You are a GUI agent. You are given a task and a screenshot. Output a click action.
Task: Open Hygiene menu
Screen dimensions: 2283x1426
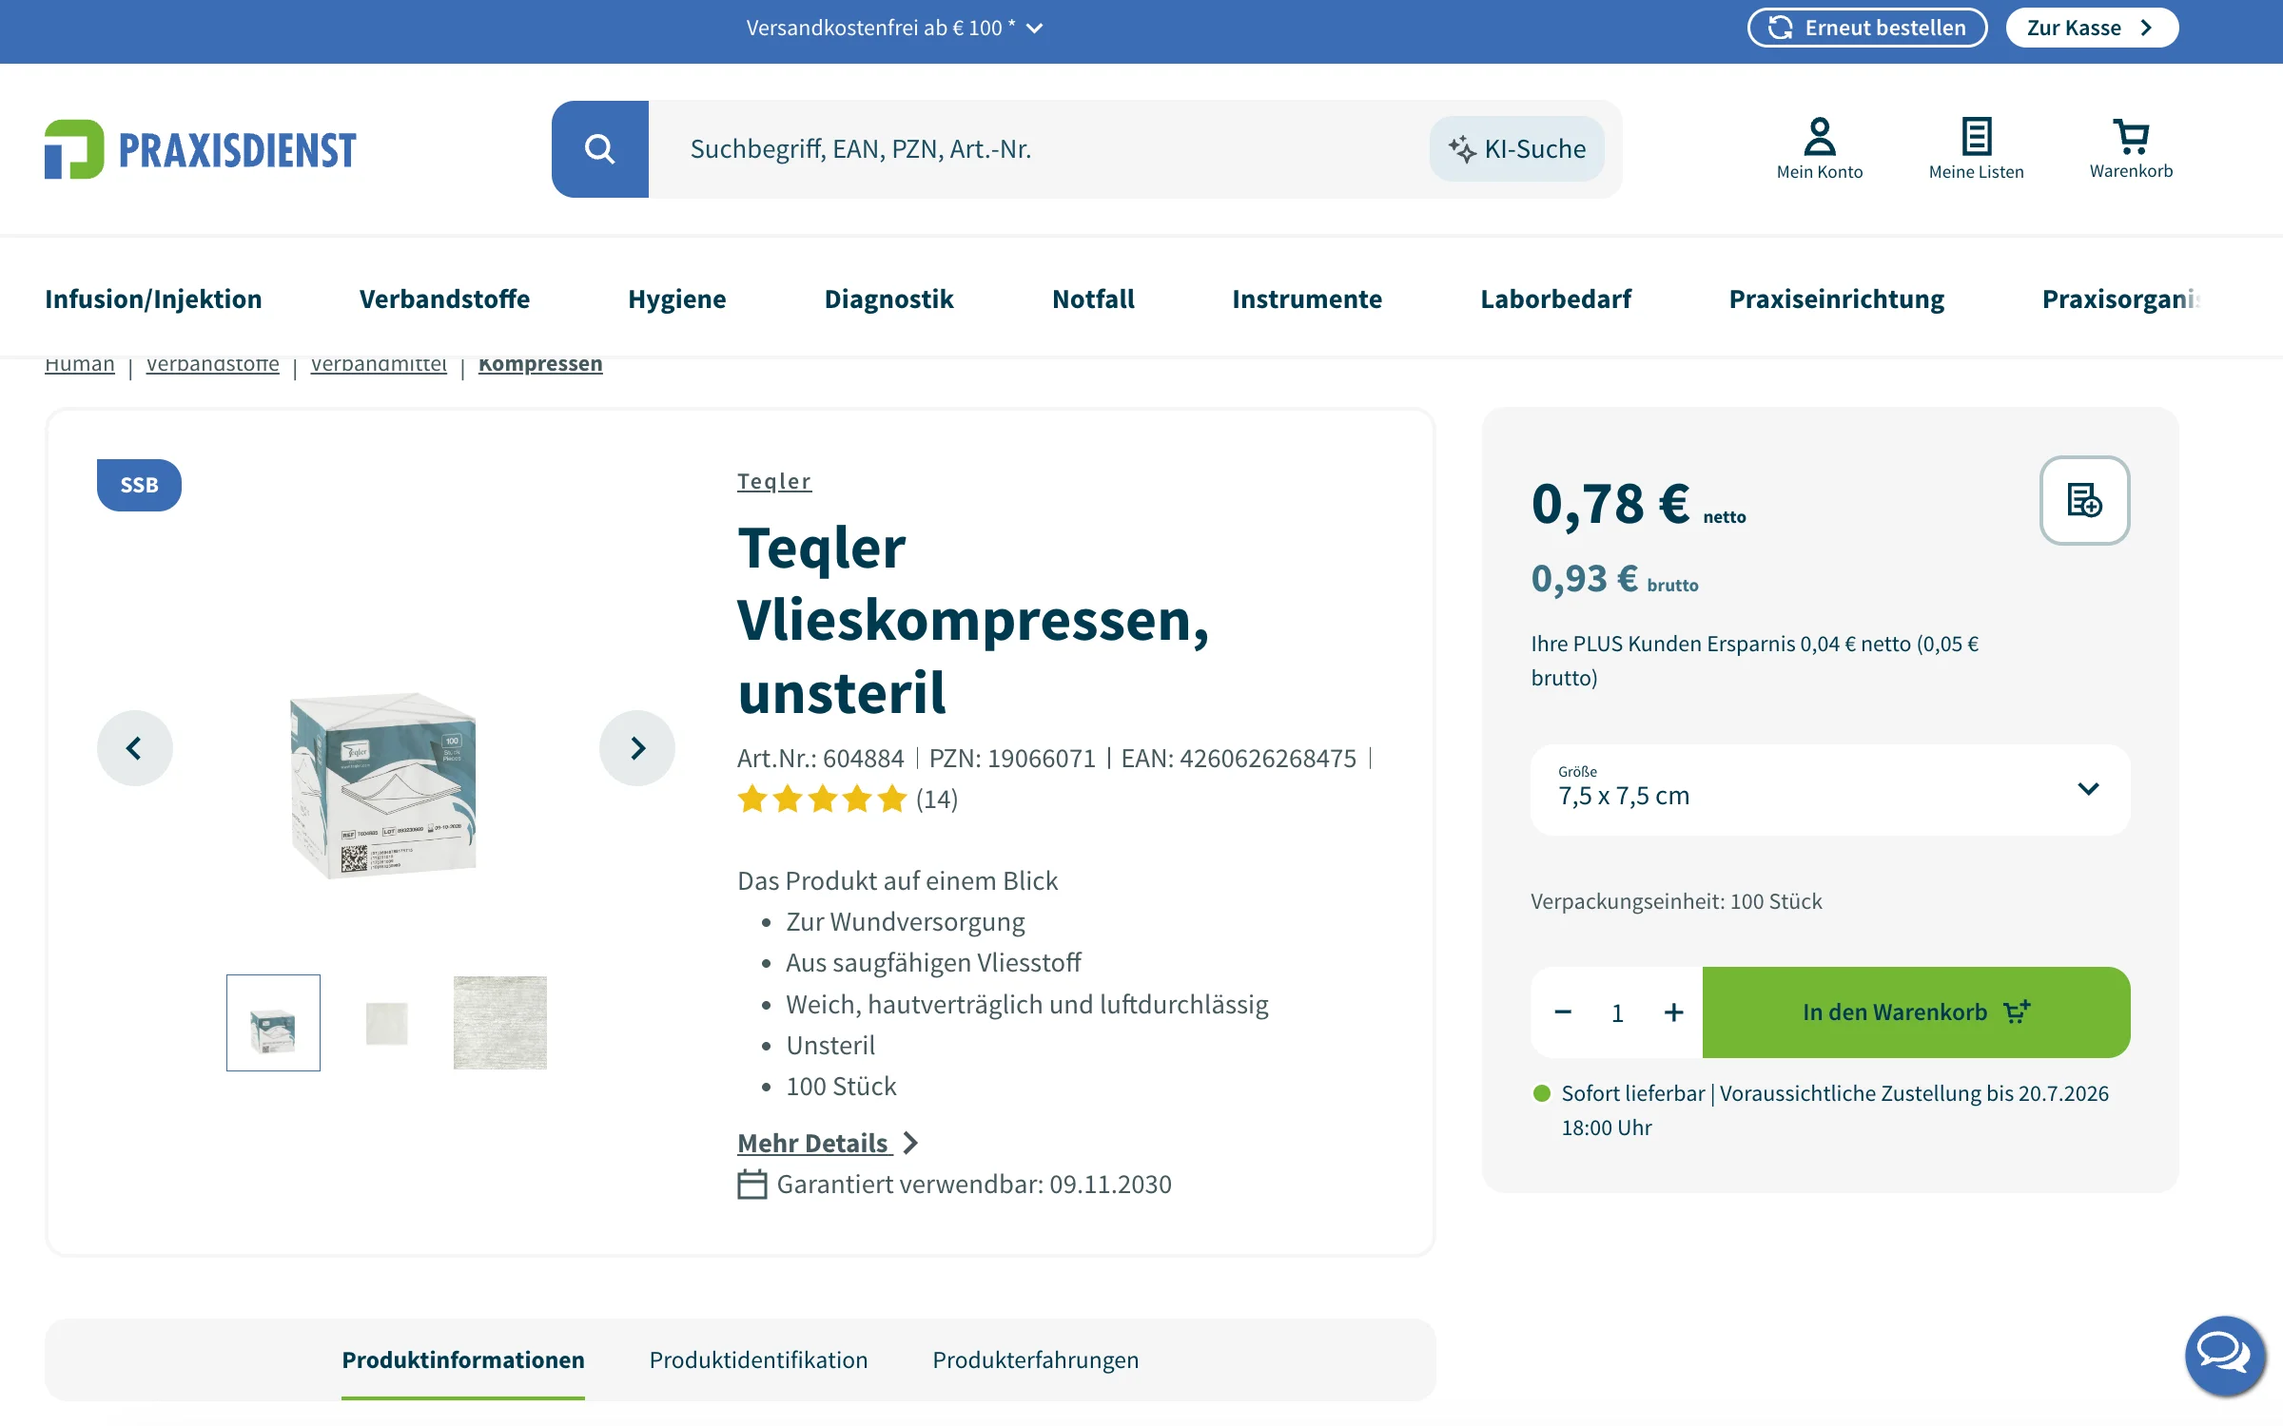[x=677, y=299]
